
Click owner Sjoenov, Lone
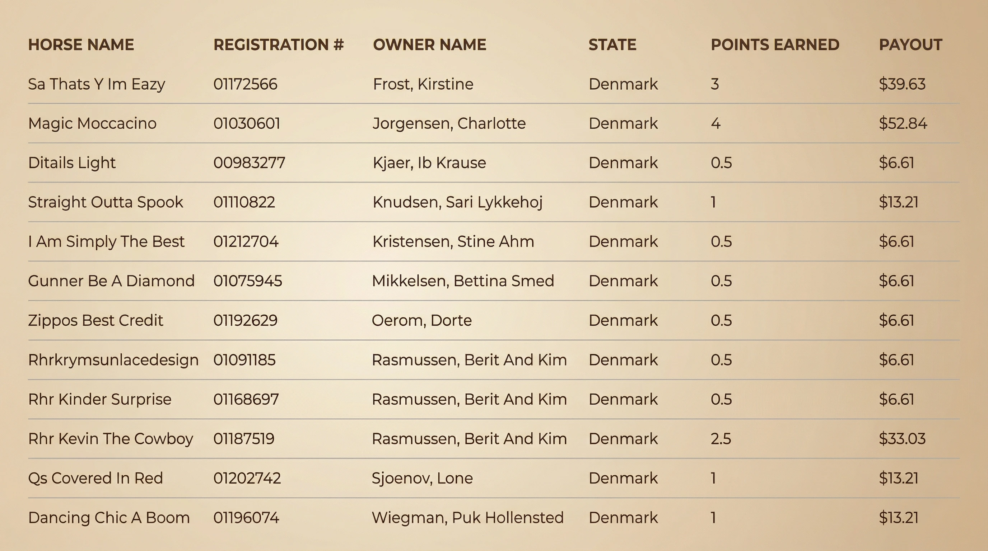click(x=422, y=478)
